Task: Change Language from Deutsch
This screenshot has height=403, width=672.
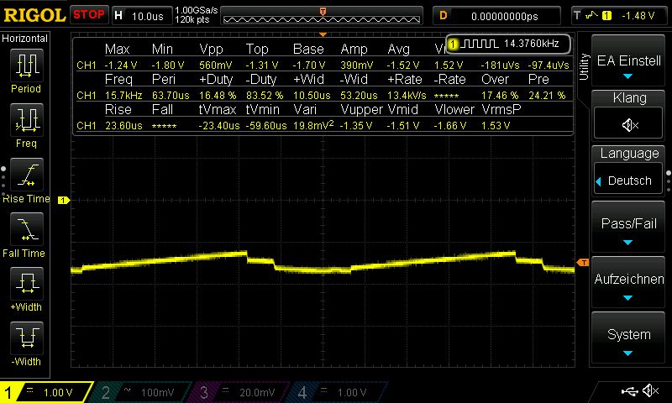Action: tap(629, 181)
